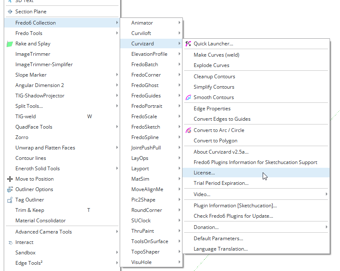Viewport: 340px width, 271px height.
Task: Click the Interact icon
Action: (10, 243)
